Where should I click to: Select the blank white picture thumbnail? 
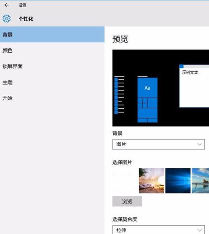(x=125, y=181)
